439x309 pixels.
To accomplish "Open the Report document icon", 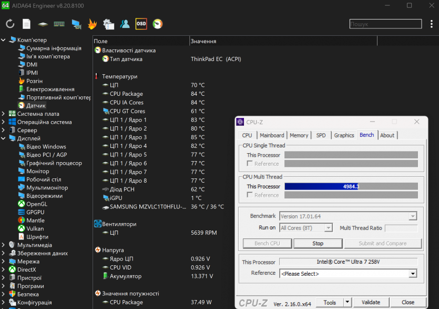I will (26, 24).
